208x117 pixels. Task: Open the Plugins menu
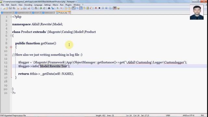(x=69, y=5)
